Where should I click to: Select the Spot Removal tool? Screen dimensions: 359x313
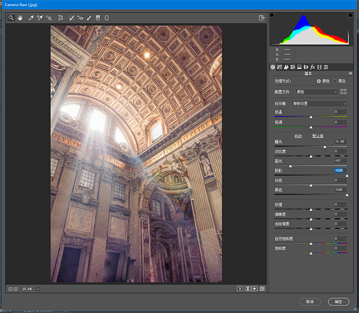tap(71, 18)
